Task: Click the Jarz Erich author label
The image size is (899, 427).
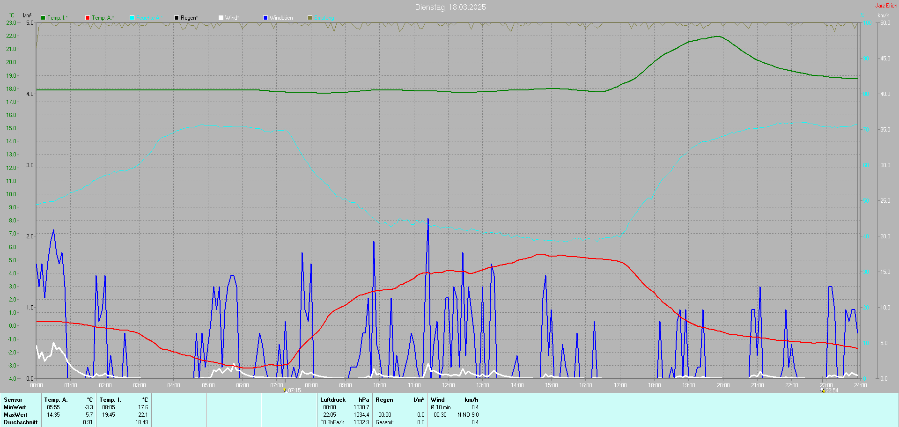Action: click(x=886, y=6)
